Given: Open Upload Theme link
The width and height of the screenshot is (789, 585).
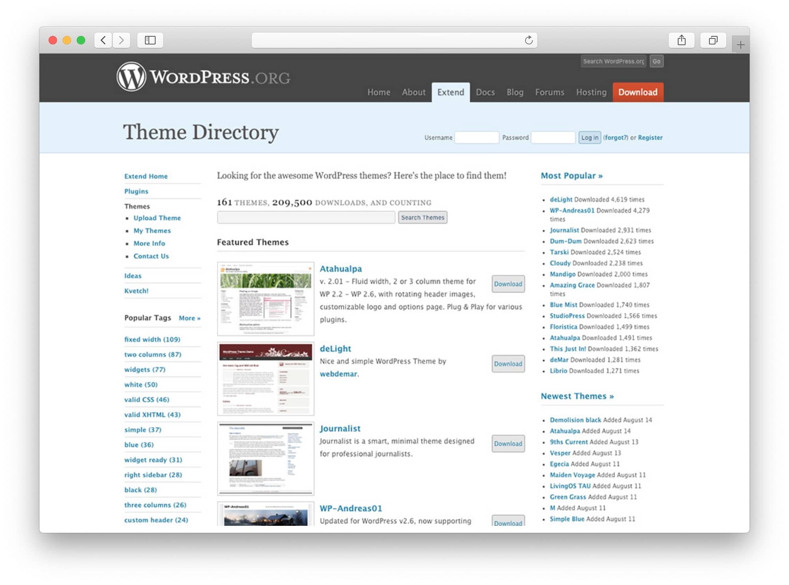Looking at the screenshot, I should tap(157, 218).
